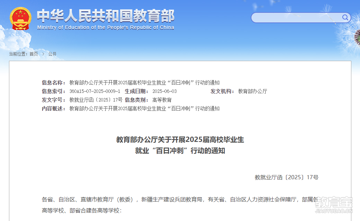Open the 首页 breadcrumb link
Image resolution: width=360 pixels, height=221 pixels.
tap(34, 54)
